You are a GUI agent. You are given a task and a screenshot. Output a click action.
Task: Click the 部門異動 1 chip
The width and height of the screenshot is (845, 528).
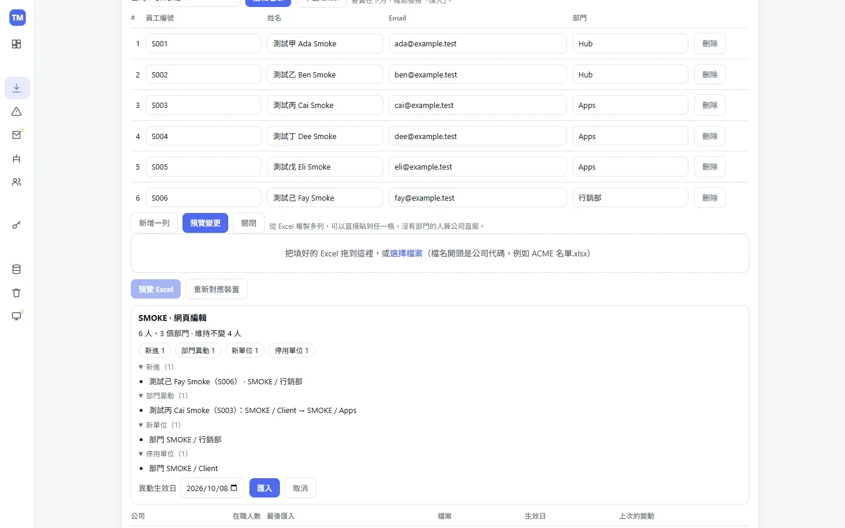[x=198, y=351]
